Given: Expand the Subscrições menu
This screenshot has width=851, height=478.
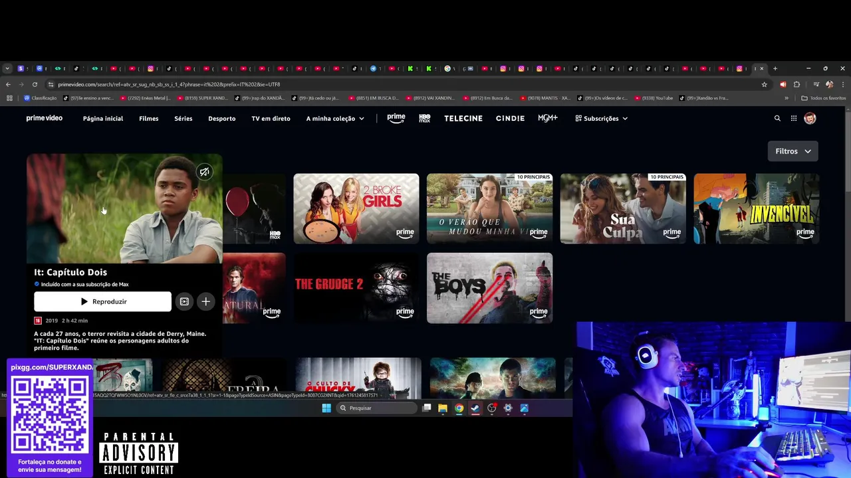Looking at the screenshot, I should click(x=602, y=118).
